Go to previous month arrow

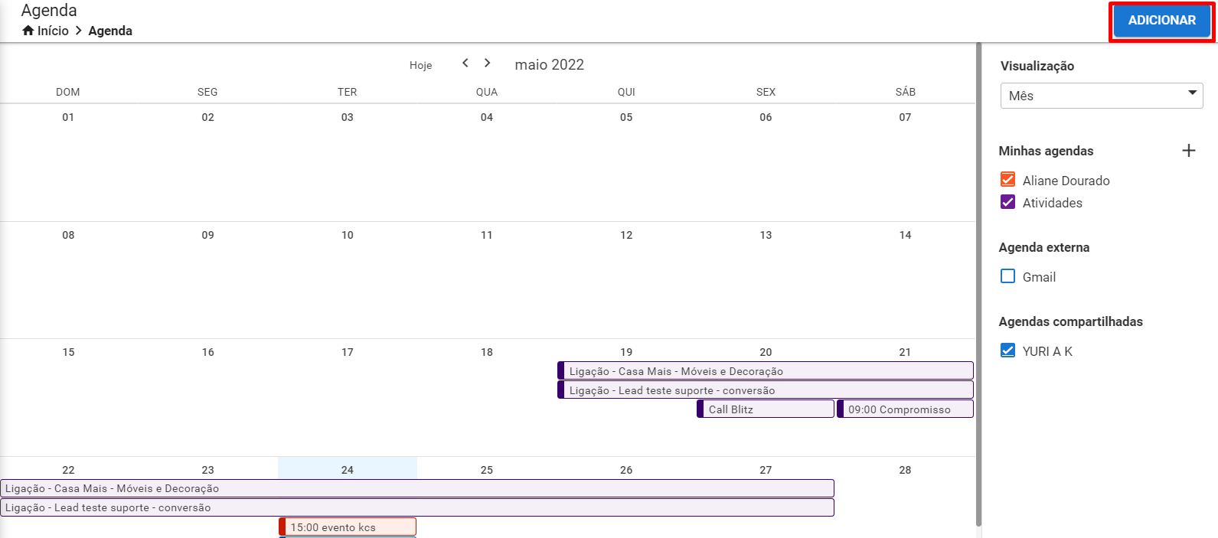pyautogui.click(x=465, y=63)
